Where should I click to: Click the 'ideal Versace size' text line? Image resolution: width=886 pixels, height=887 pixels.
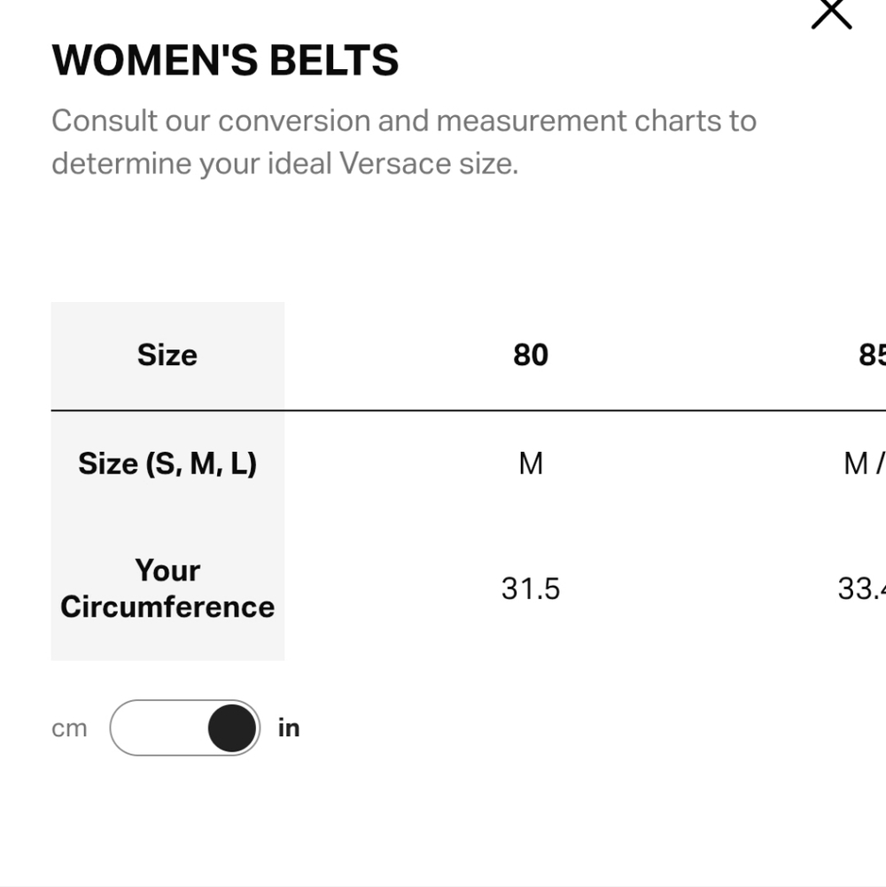[x=285, y=163]
